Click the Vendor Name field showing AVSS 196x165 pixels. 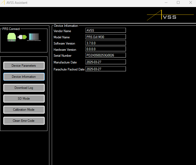[106, 30]
